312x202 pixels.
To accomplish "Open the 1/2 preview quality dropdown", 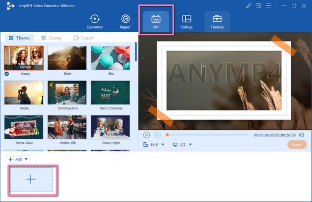I will pos(190,144).
